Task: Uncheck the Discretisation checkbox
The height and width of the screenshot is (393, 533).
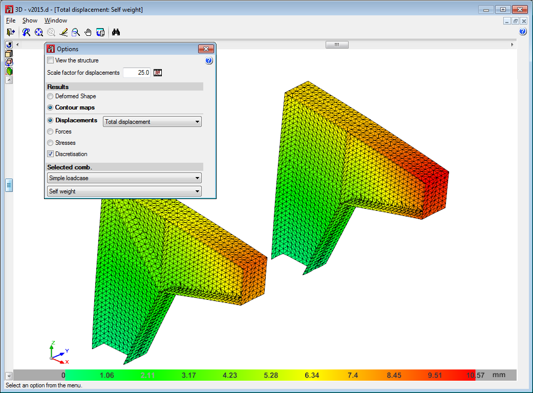Action: [x=50, y=154]
